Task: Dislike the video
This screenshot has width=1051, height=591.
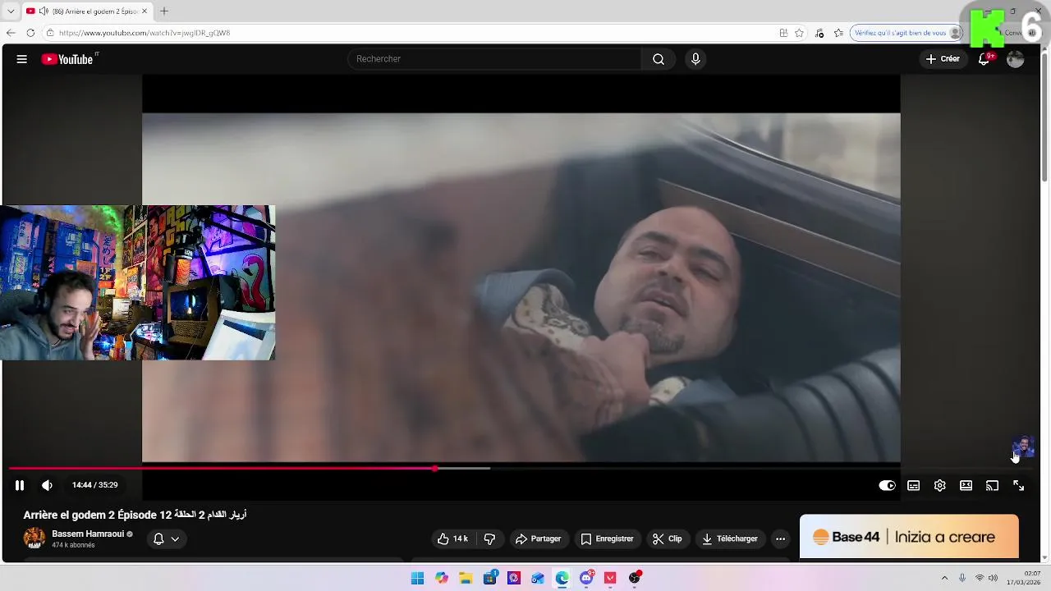Action: 490,538
